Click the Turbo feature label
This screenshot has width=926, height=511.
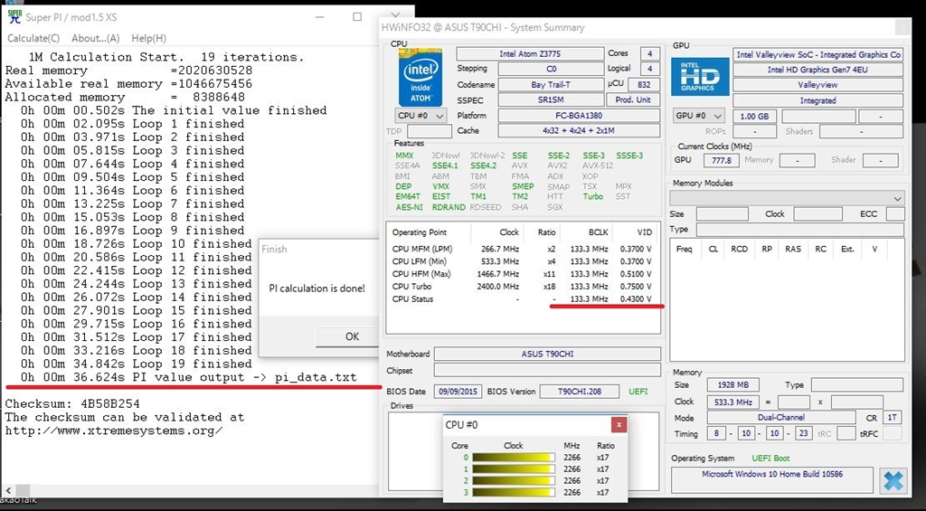pyautogui.click(x=593, y=197)
